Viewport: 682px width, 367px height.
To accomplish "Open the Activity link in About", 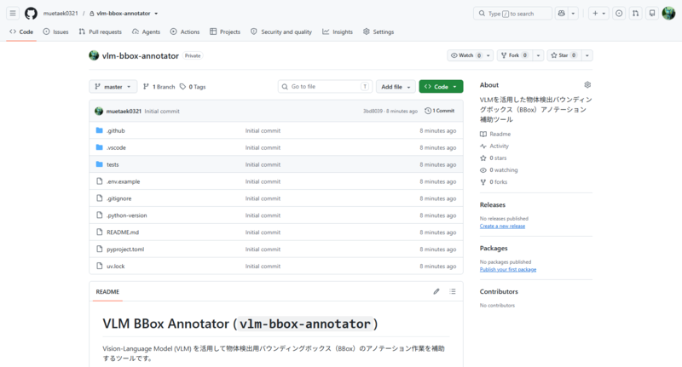I will [494, 146].
